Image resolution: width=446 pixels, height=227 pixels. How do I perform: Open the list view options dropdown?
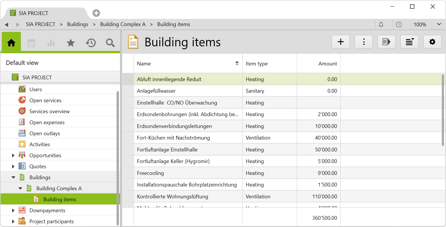pos(409,42)
